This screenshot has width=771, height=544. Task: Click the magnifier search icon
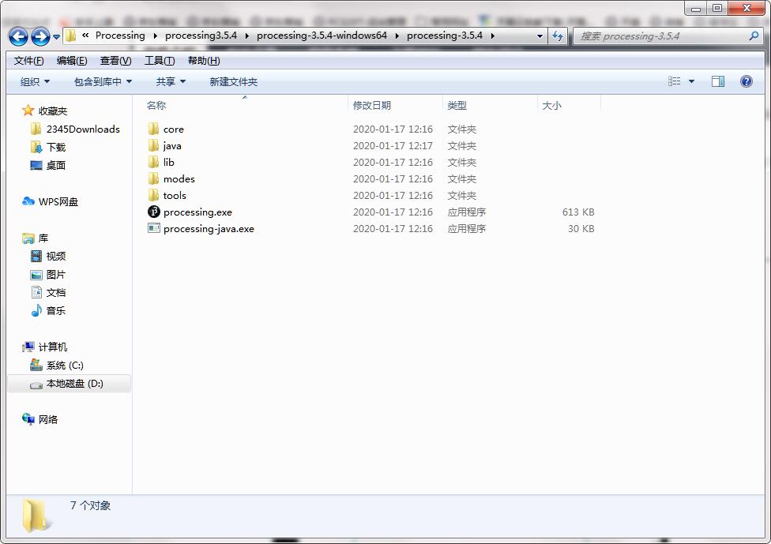coord(754,36)
